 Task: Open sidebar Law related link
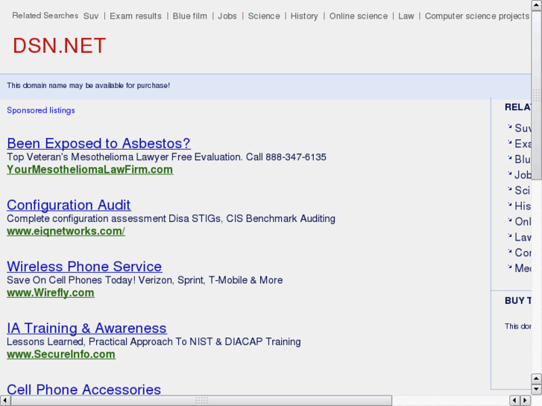[523, 237]
